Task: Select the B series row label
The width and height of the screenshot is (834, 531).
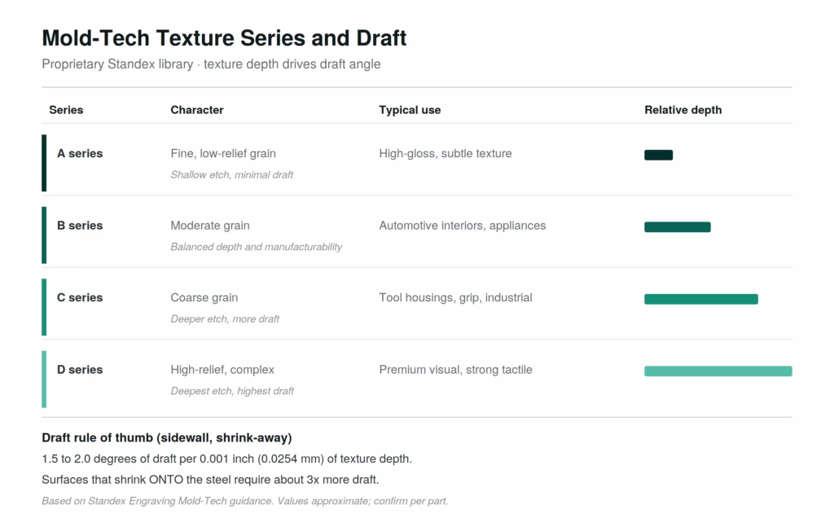Action: 80,226
